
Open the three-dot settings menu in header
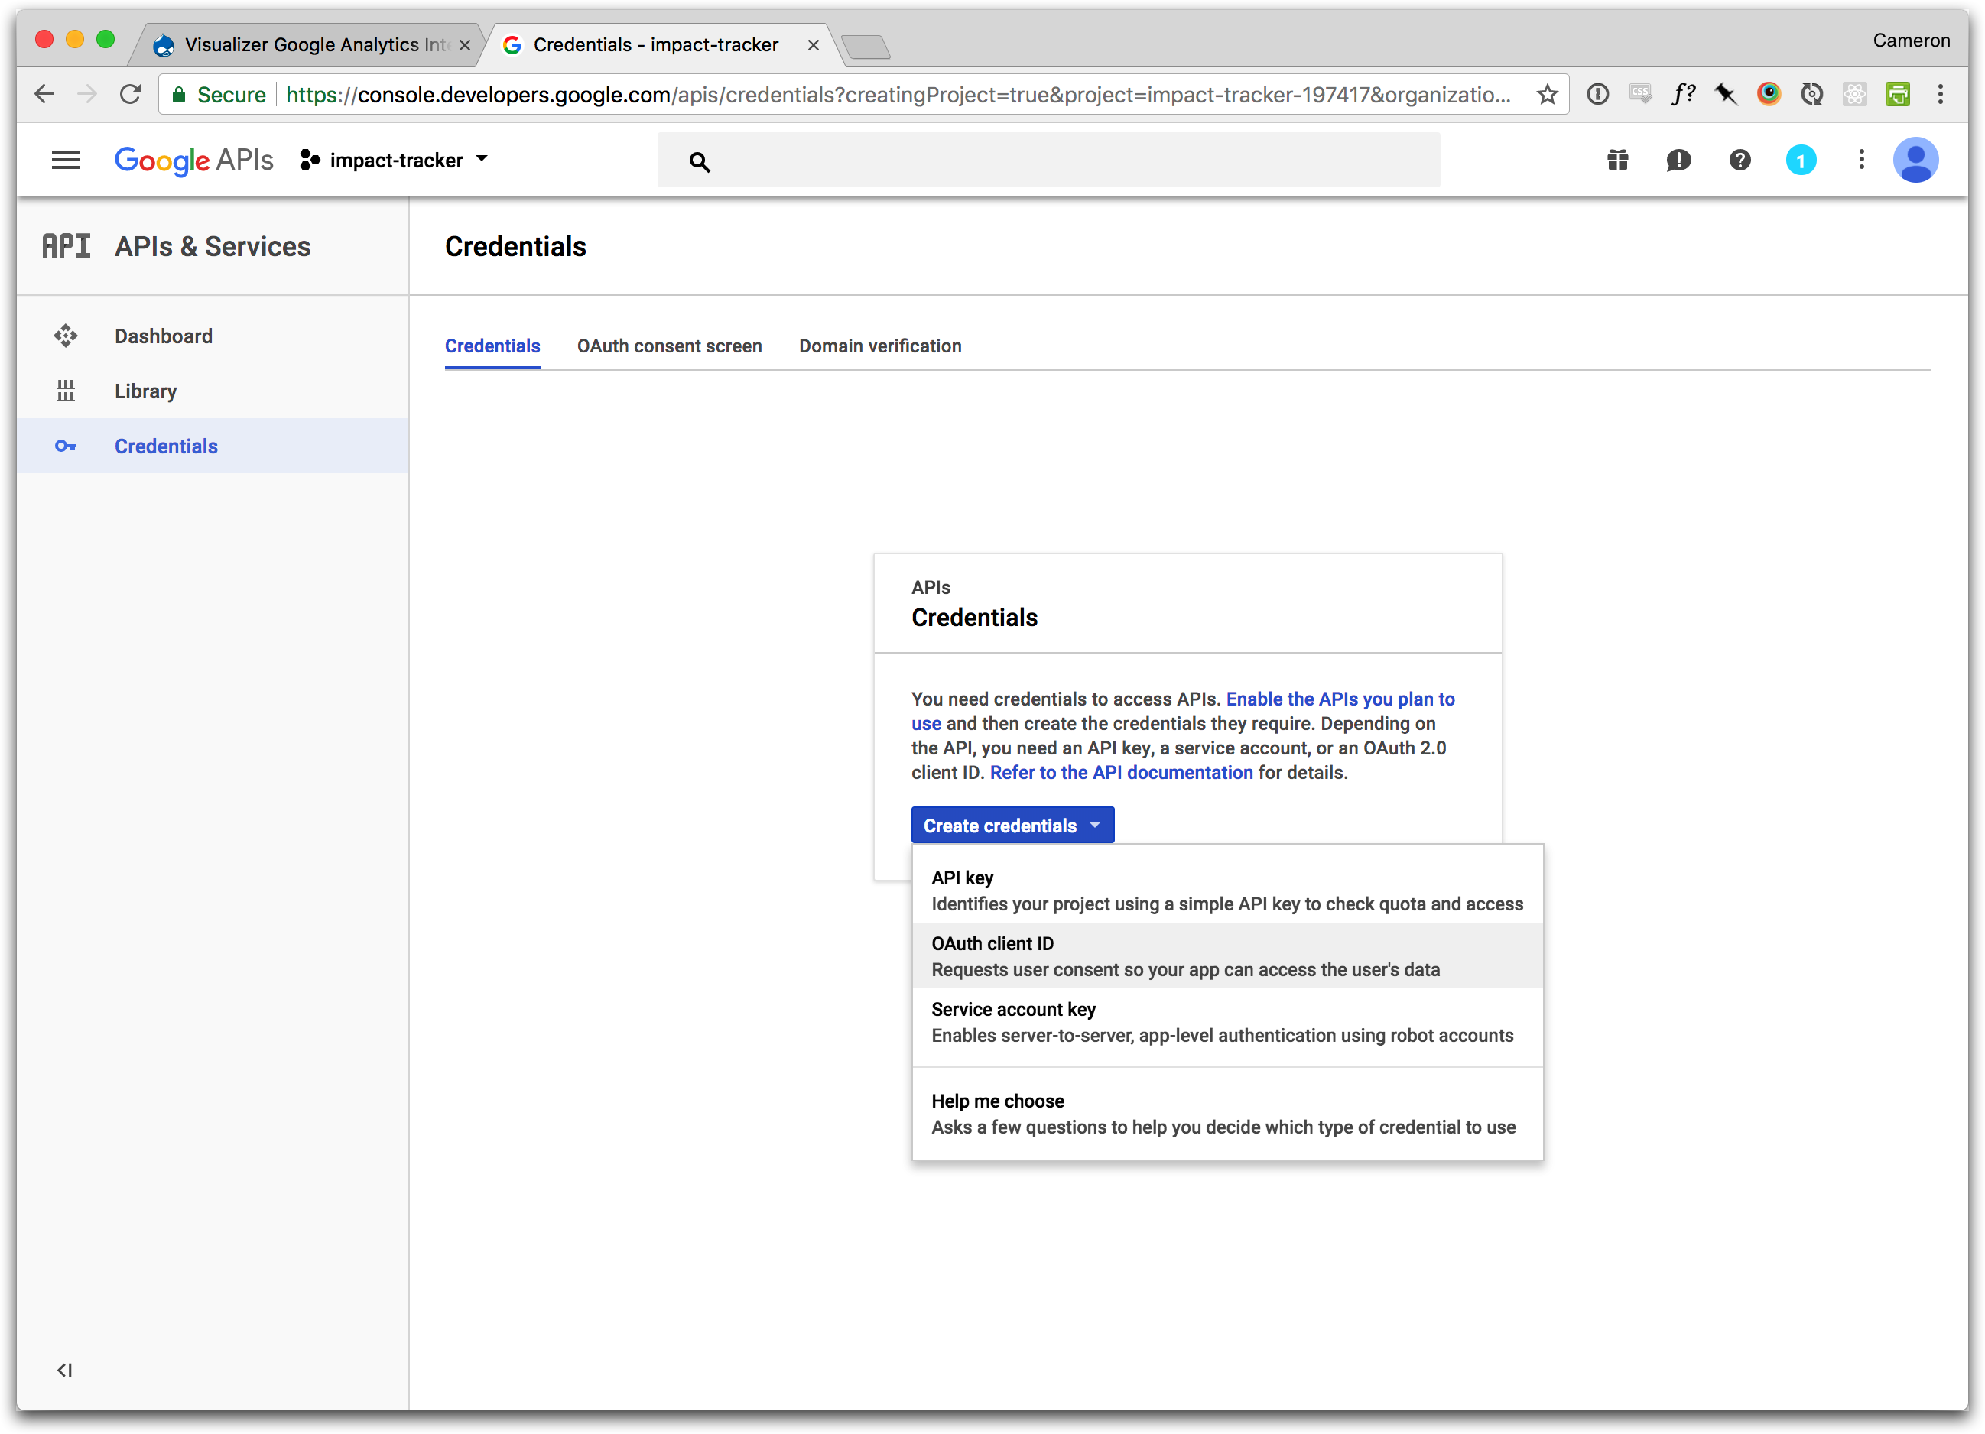1860,160
